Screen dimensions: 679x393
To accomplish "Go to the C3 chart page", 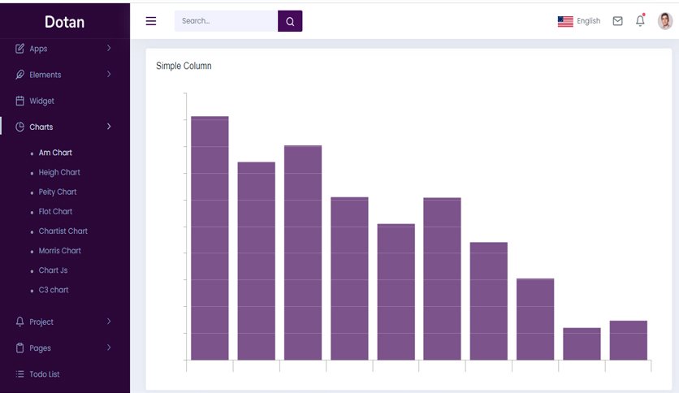I will [54, 290].
